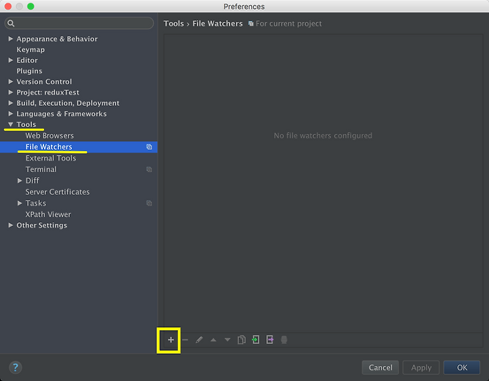Select Web Browsers under Tools
Screen dimensions: 489x381
(50, 136)
